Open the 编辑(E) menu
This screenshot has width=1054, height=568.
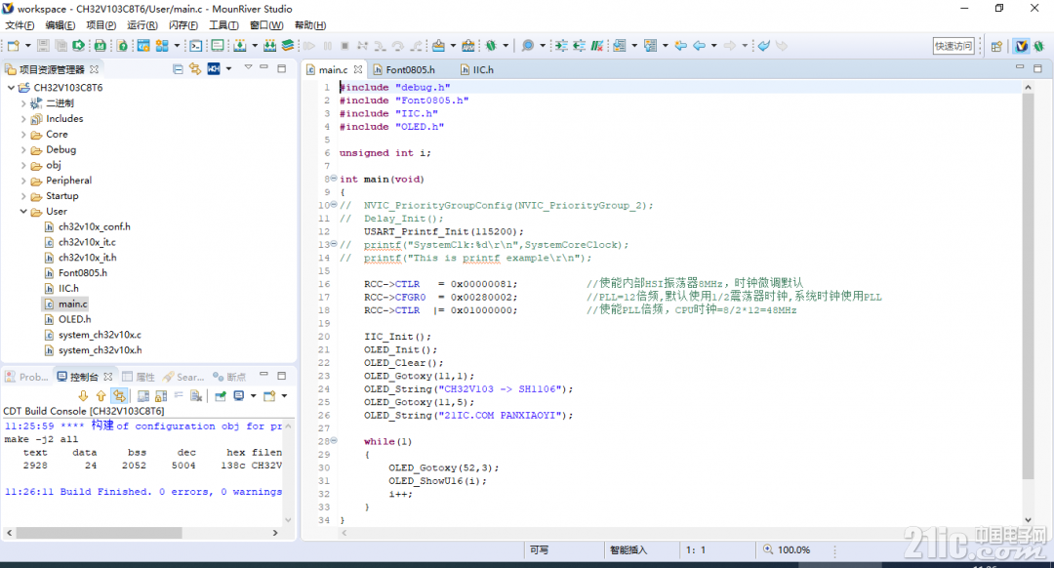pos(60,25)
